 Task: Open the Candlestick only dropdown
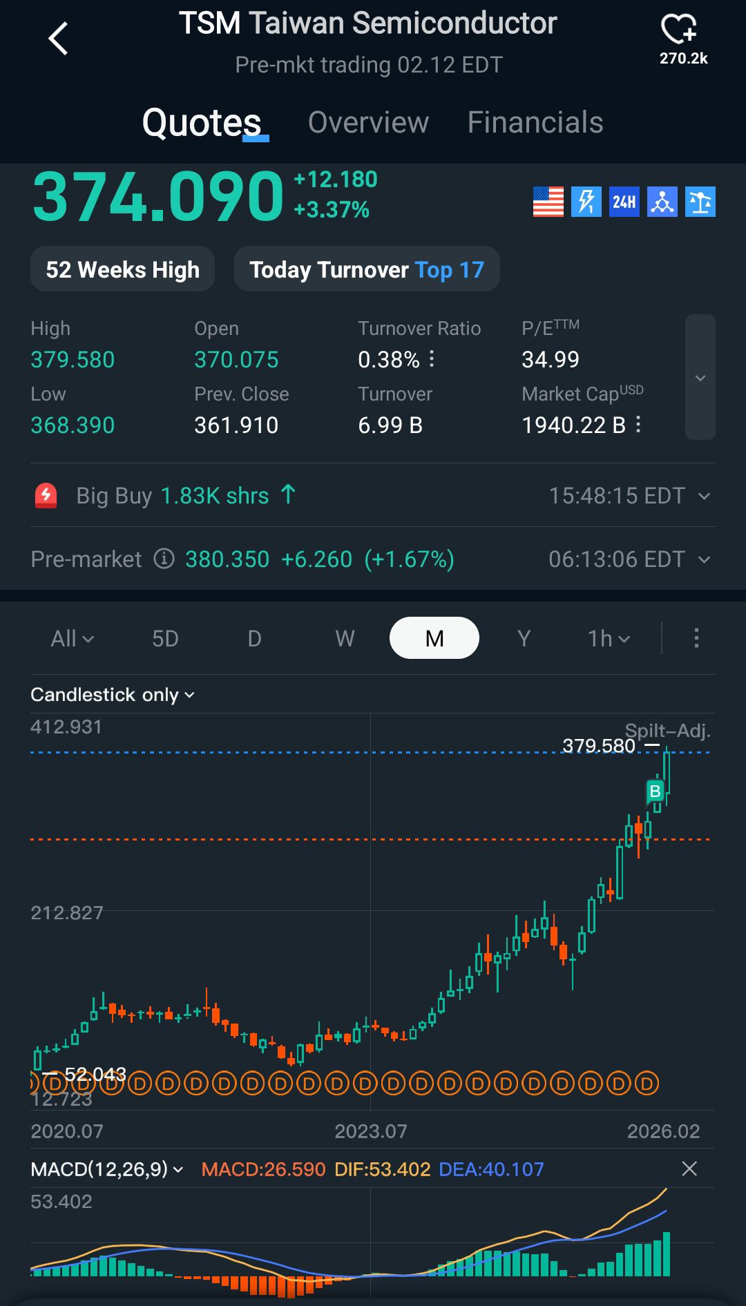[x=112, y=695]
